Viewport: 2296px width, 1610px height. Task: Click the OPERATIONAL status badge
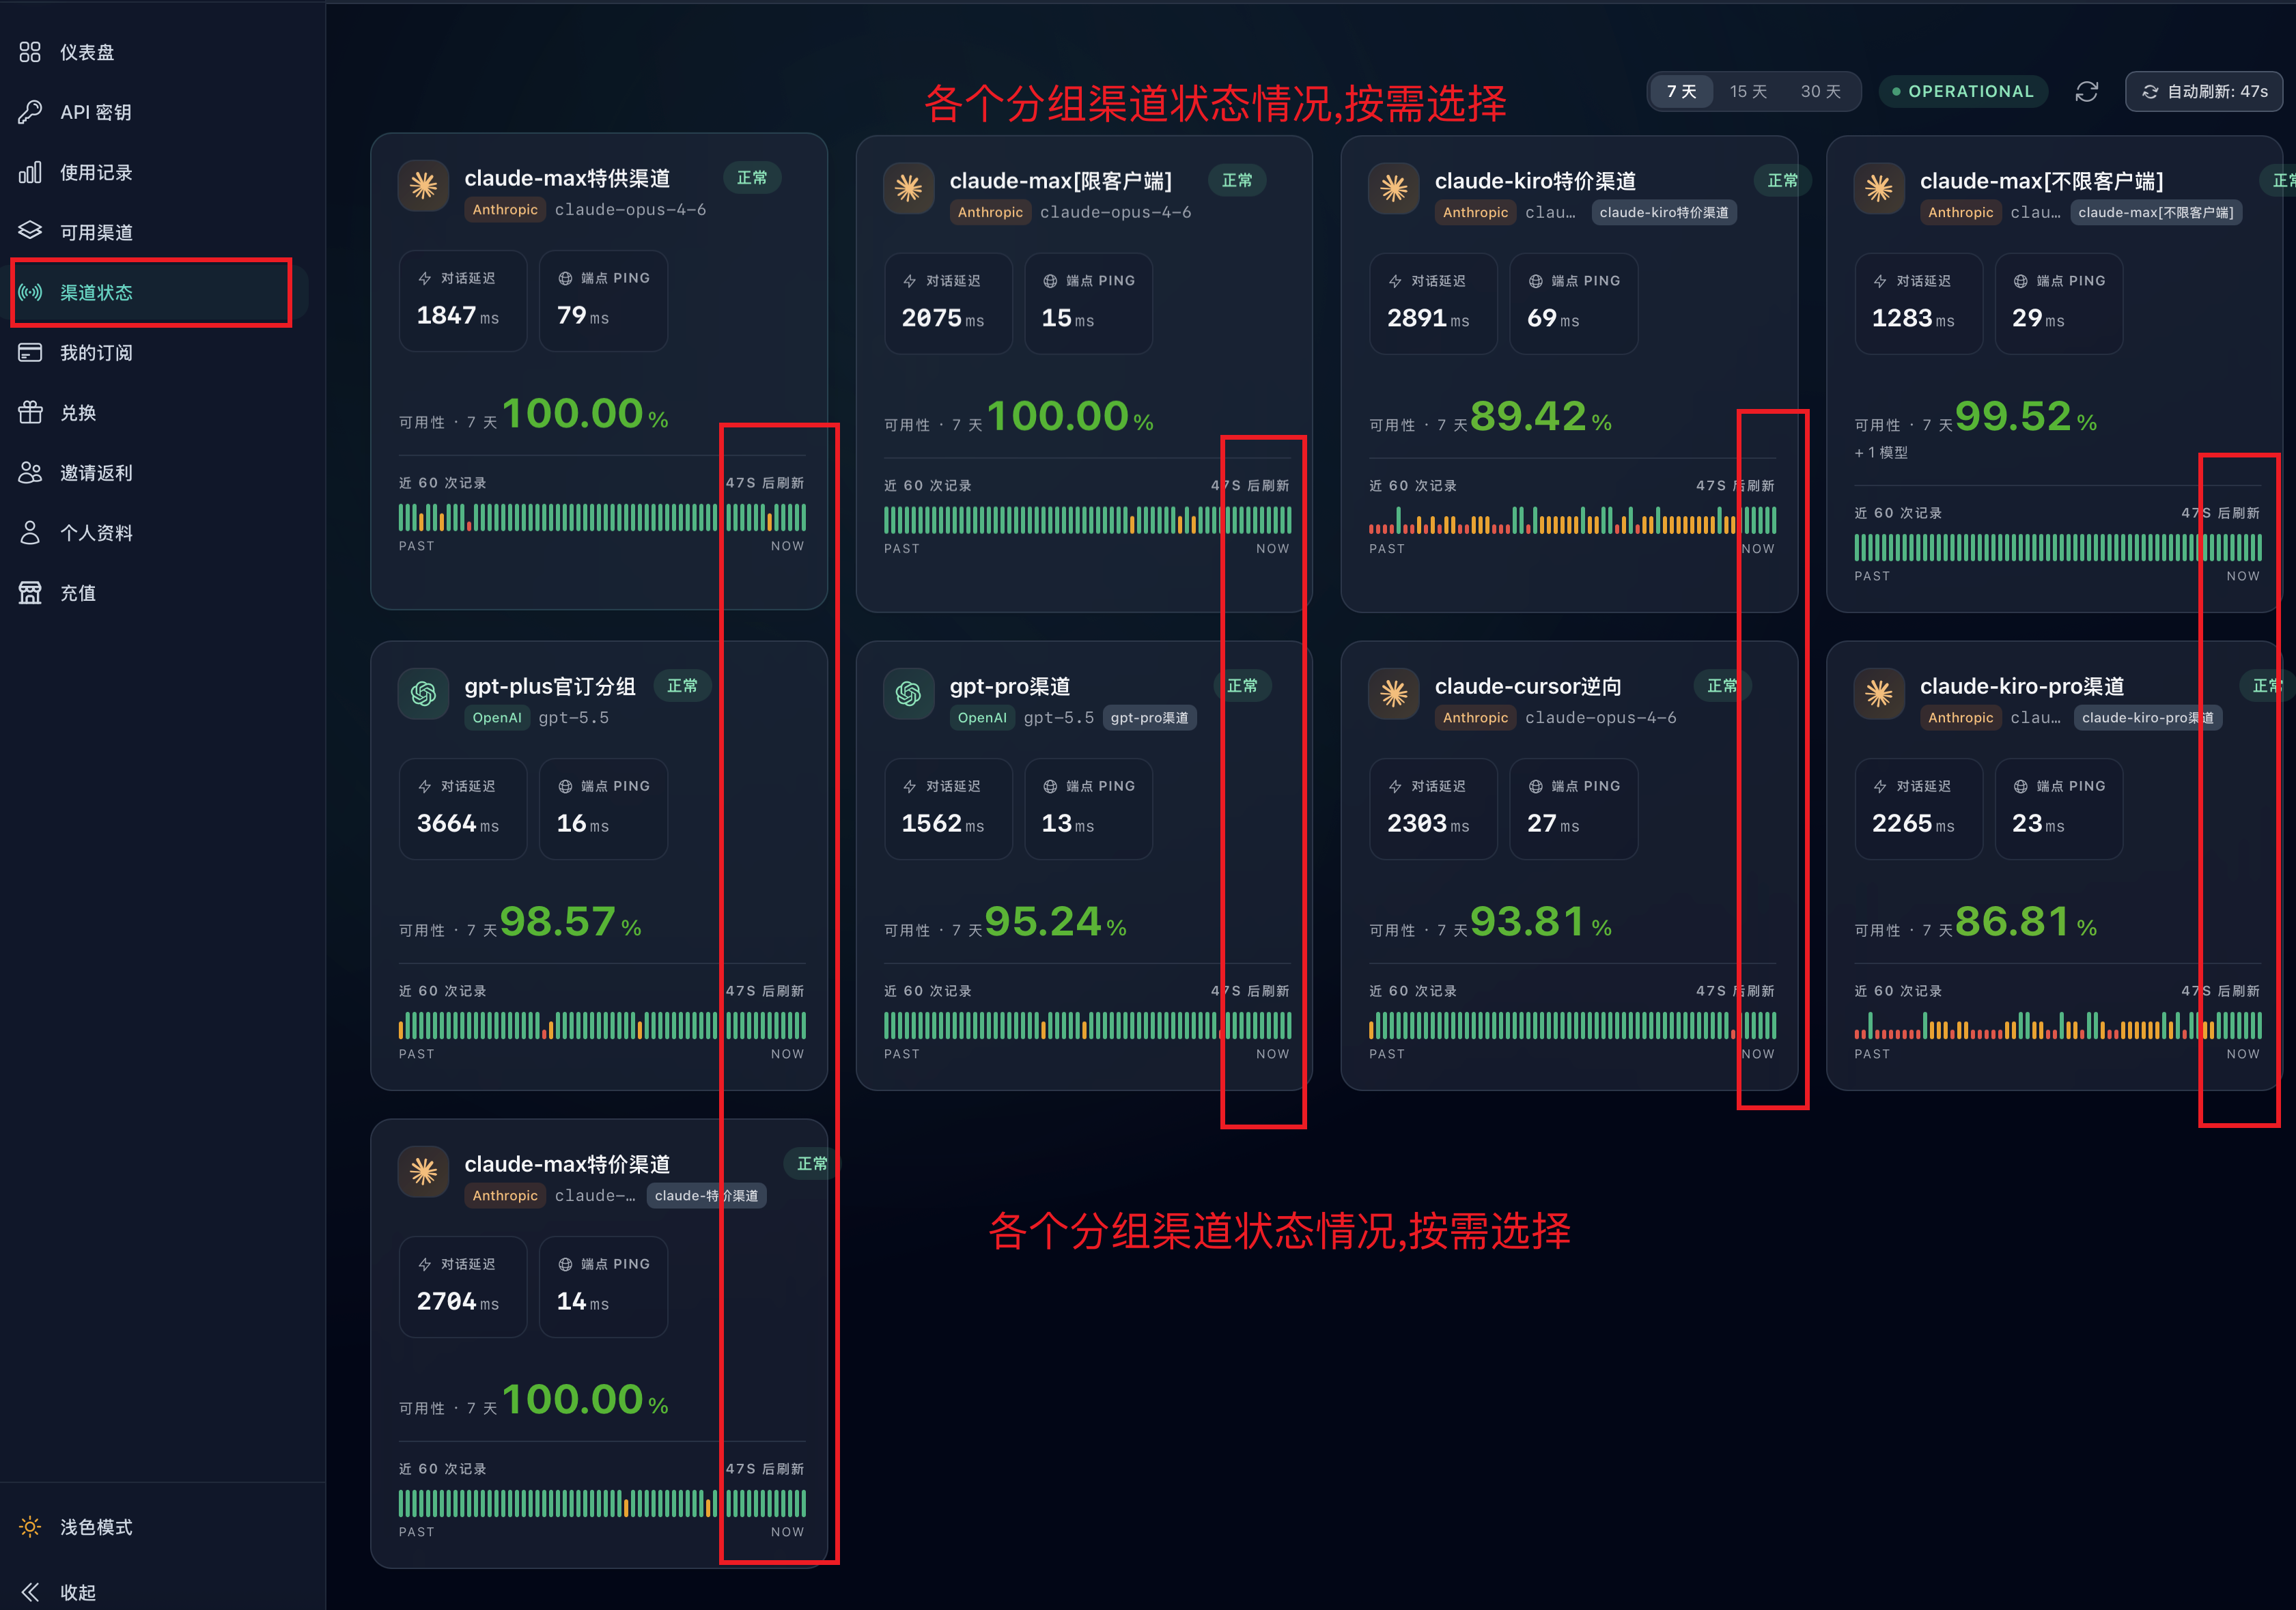coord(1963,91)
